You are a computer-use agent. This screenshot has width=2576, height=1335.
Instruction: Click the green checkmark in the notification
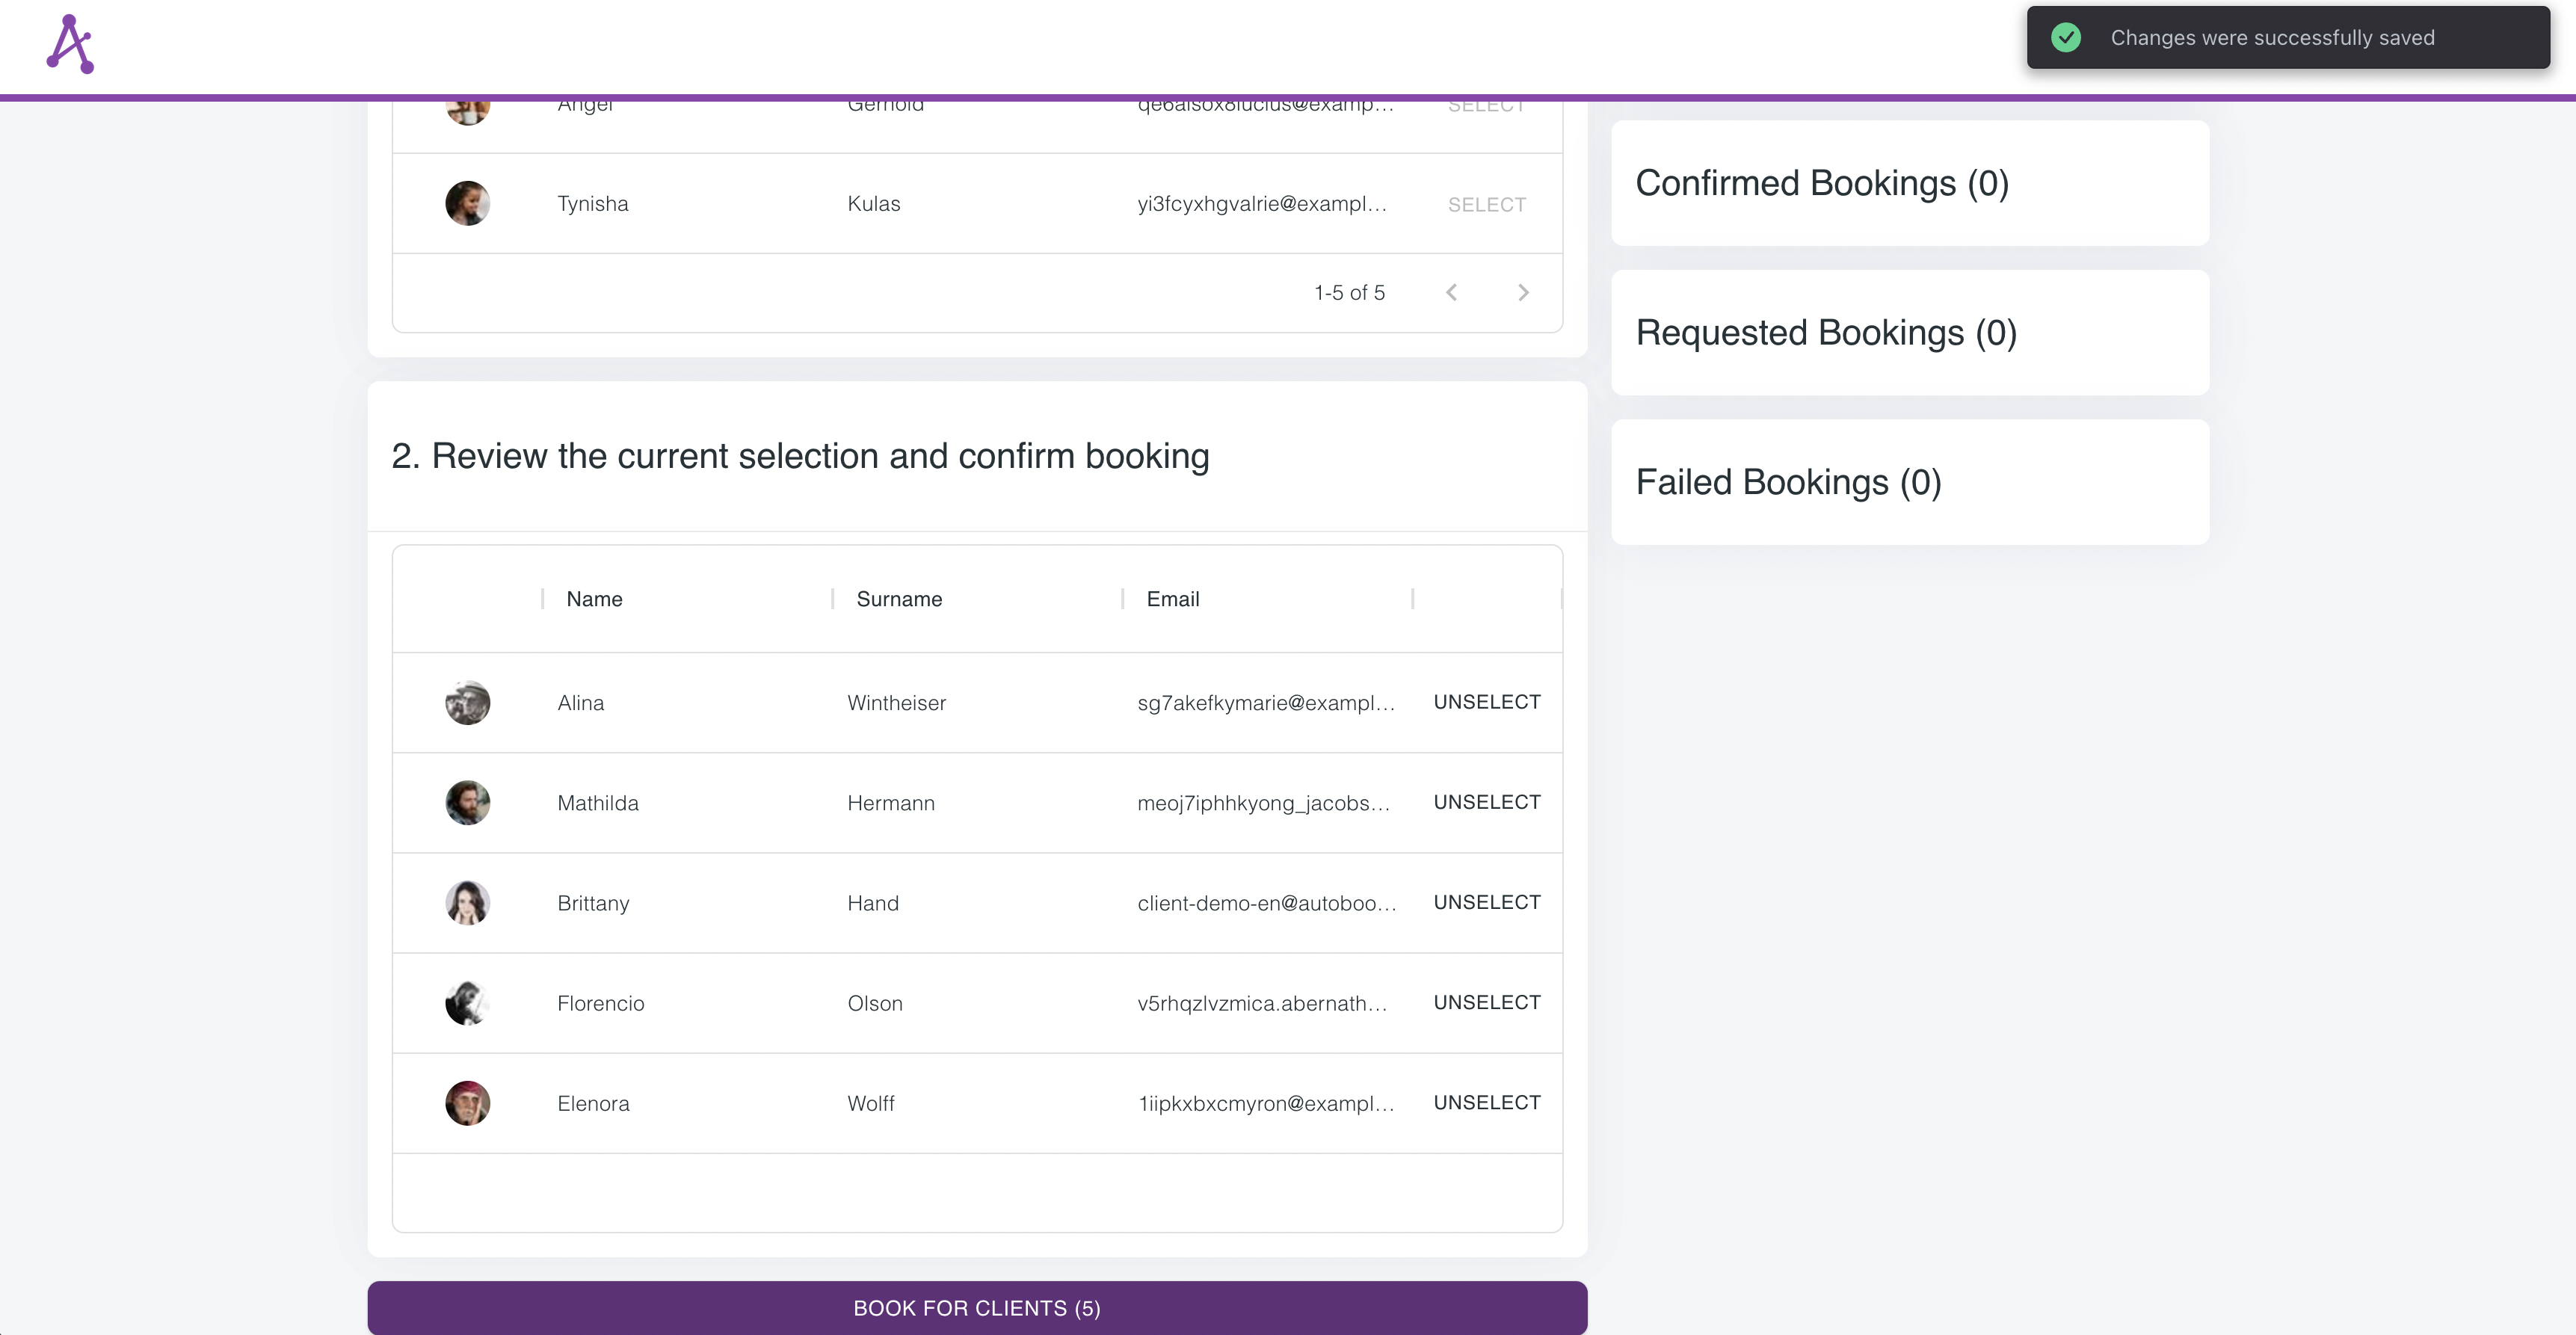[2066, 37]
